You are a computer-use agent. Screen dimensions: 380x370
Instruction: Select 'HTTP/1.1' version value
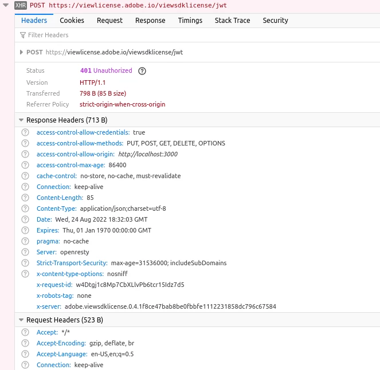pyautogui.click(x=93, y=83)
